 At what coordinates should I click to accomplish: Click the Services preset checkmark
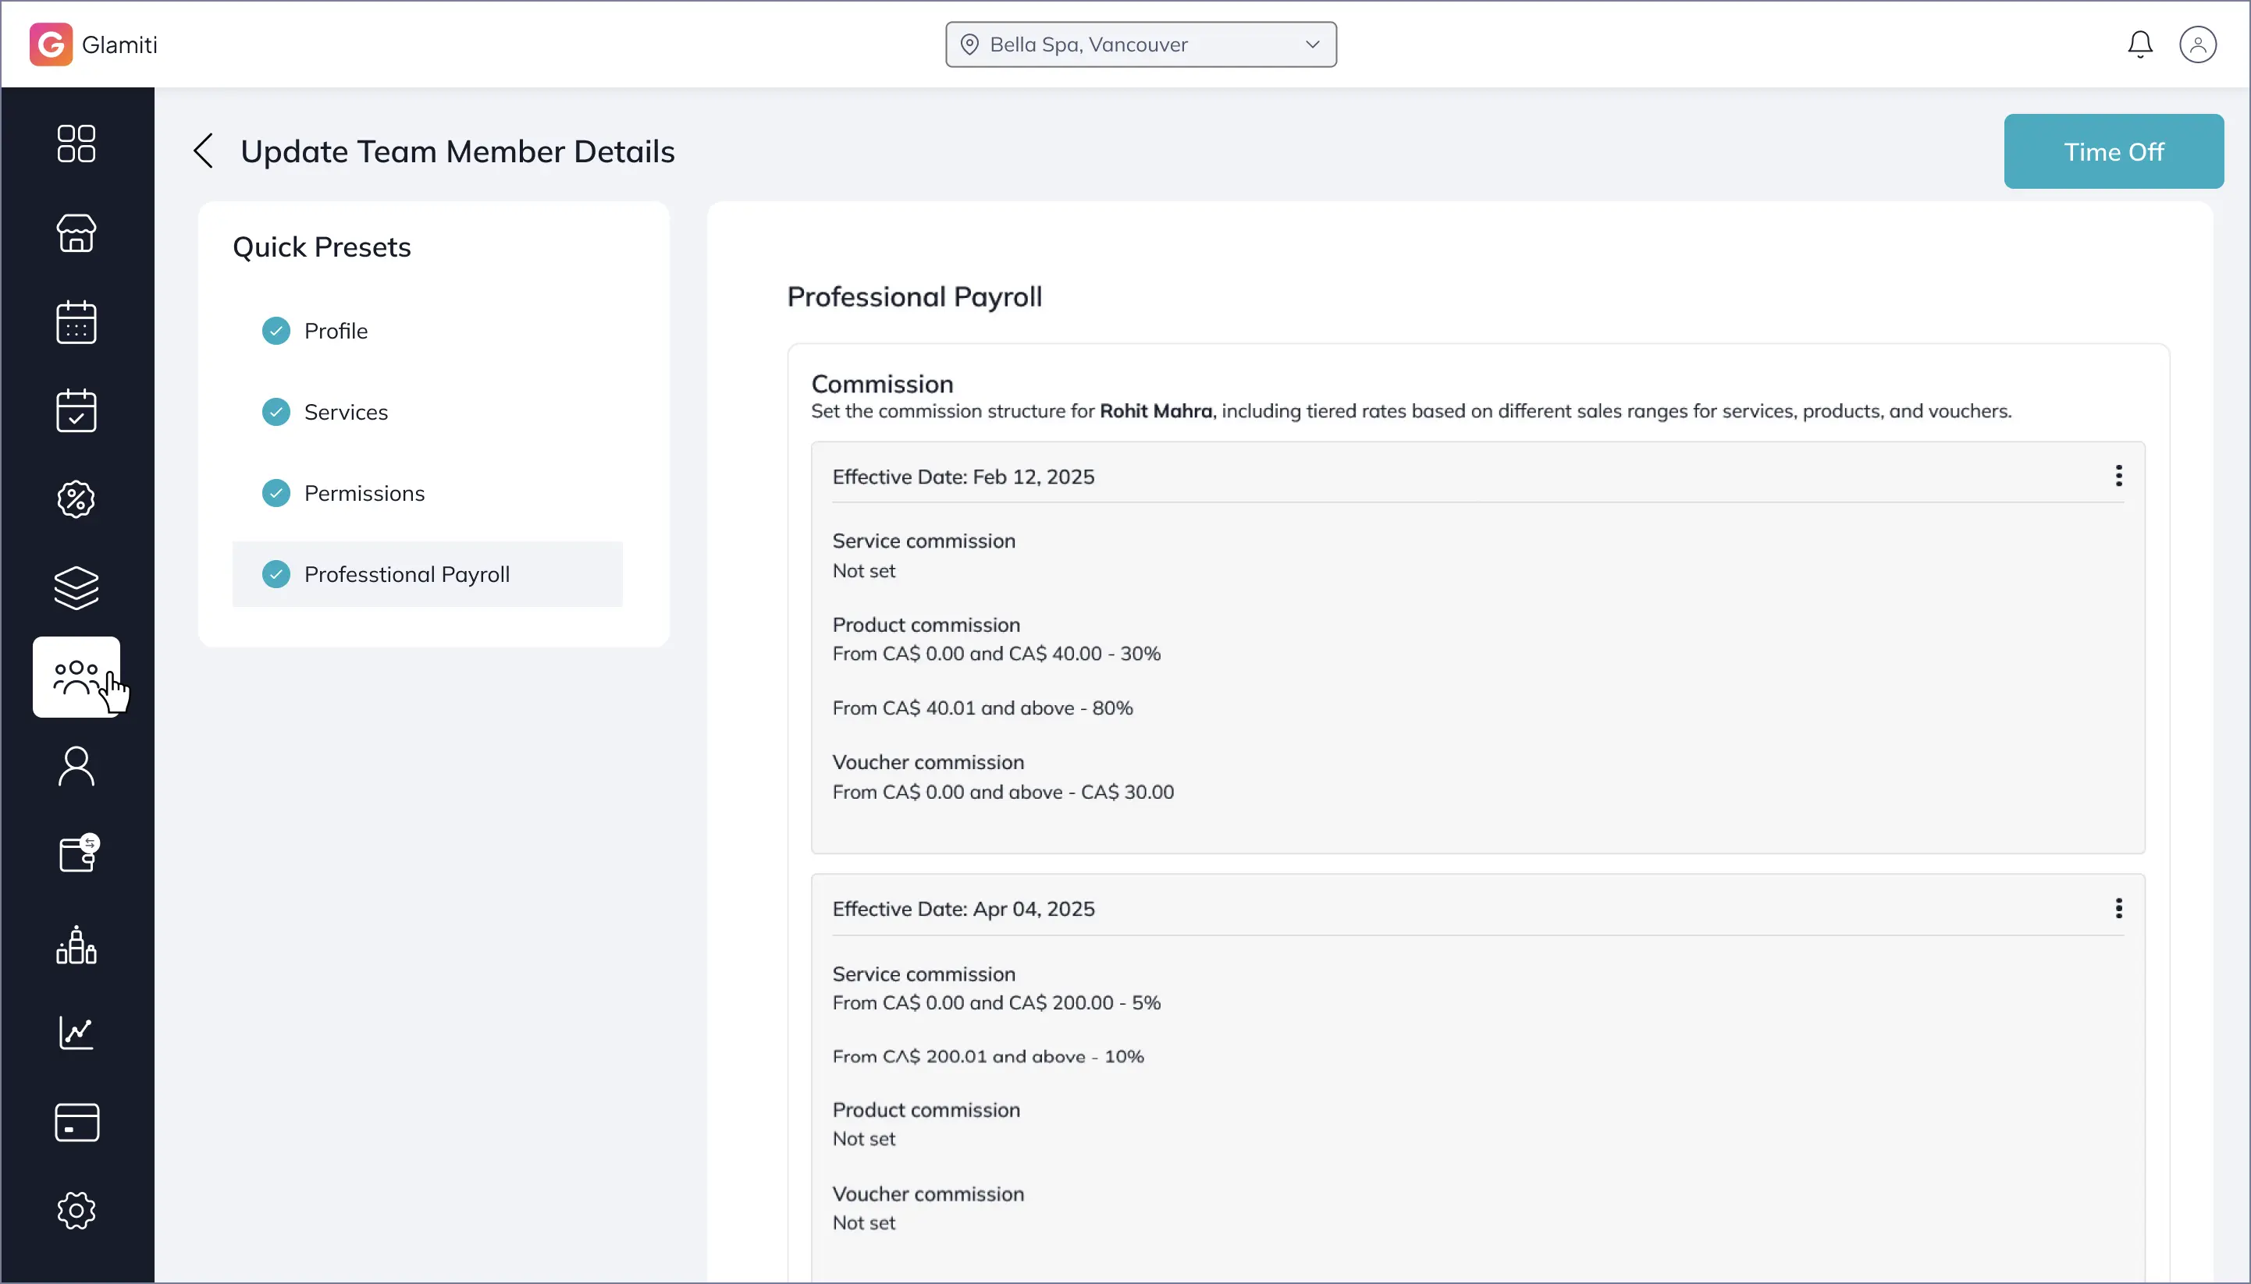(x=276, y=412)
